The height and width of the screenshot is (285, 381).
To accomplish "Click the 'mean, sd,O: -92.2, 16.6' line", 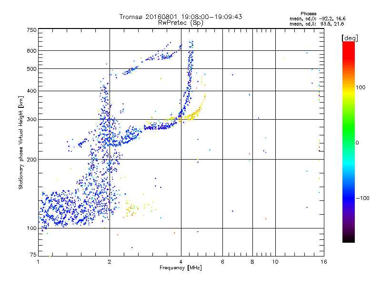I will 317,19.
